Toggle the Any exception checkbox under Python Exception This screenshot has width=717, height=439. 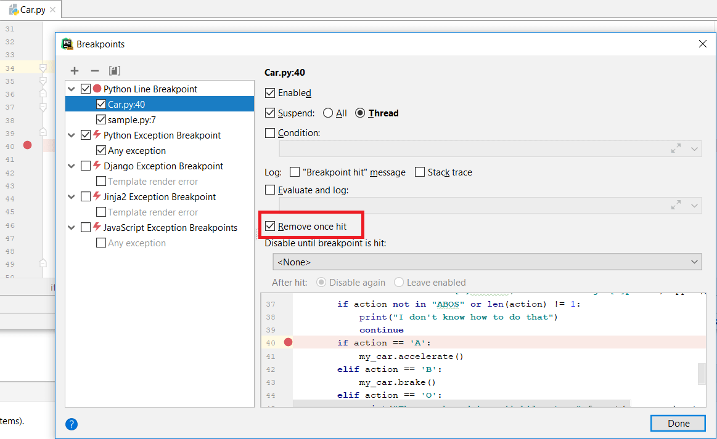pyautogui.click(x=101, y=150)
